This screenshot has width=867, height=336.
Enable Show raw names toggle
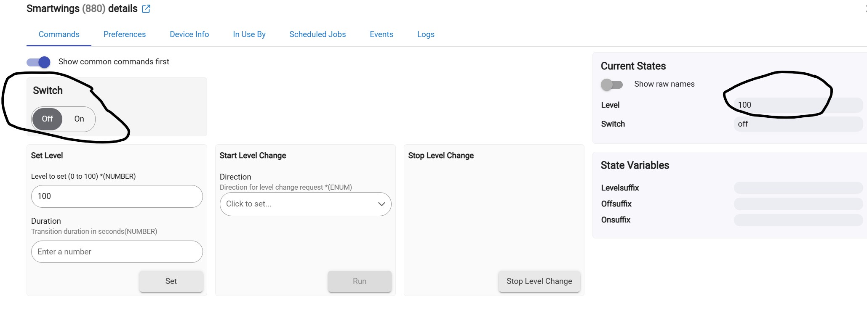(611, 85)
